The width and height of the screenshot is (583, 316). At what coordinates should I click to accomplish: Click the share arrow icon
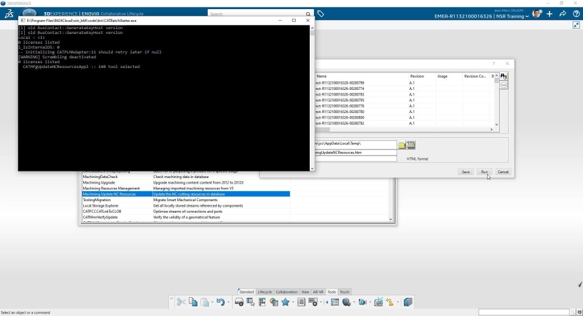tap(563, 14)
